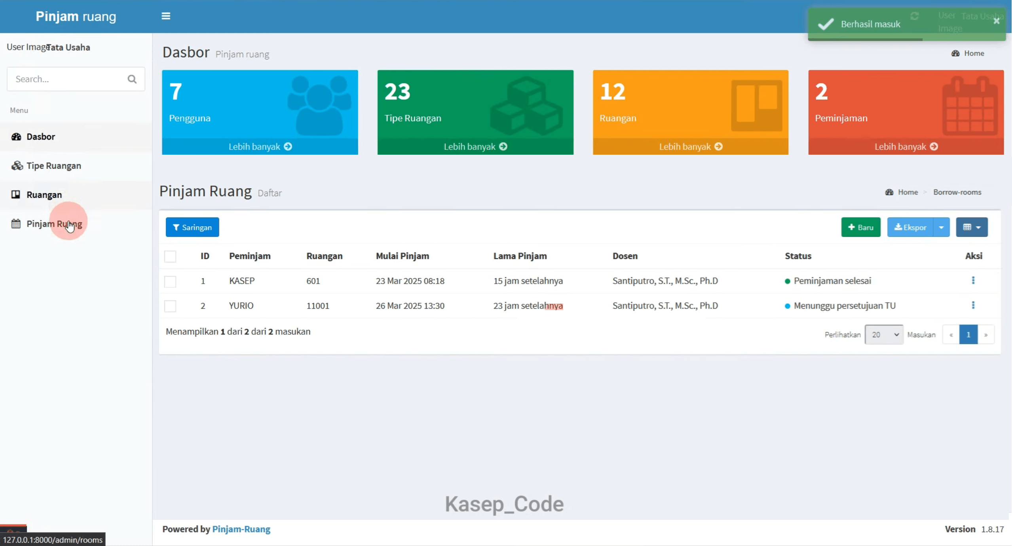Screen dimensions: 1012x546
Task: Check the checkbox for row ID 1
Action: coord(170,281)
